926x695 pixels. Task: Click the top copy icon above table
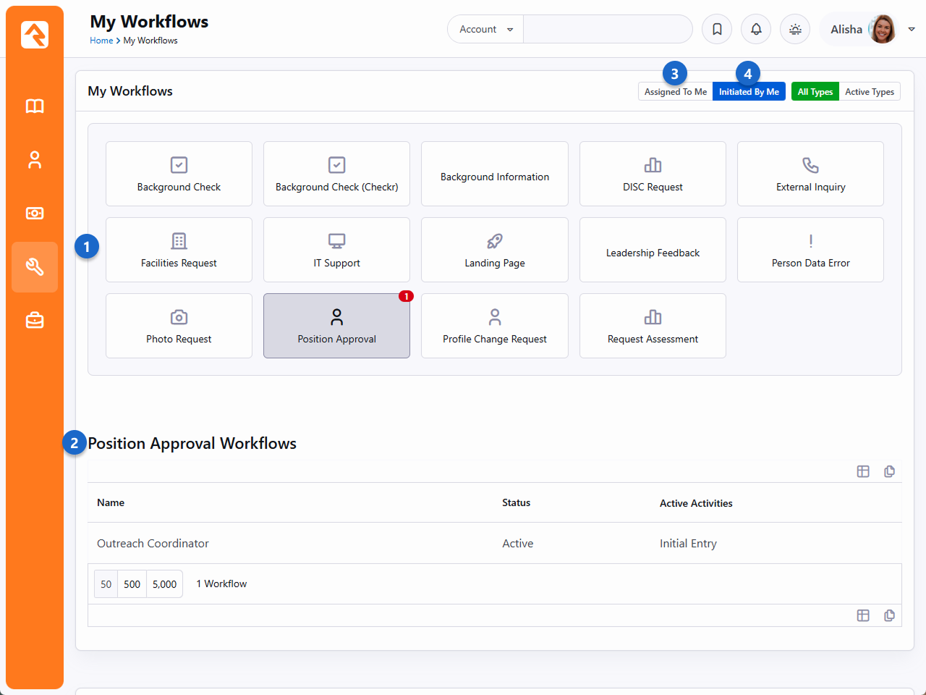pyautogui.click(x=889, y=471)
